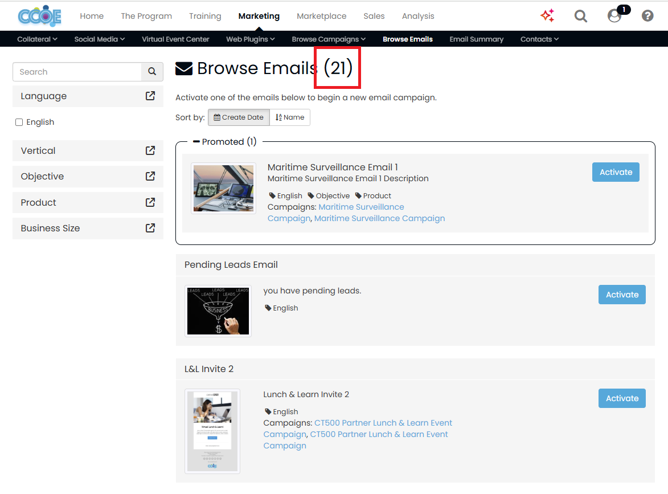Open the help question mark icon

647,16
